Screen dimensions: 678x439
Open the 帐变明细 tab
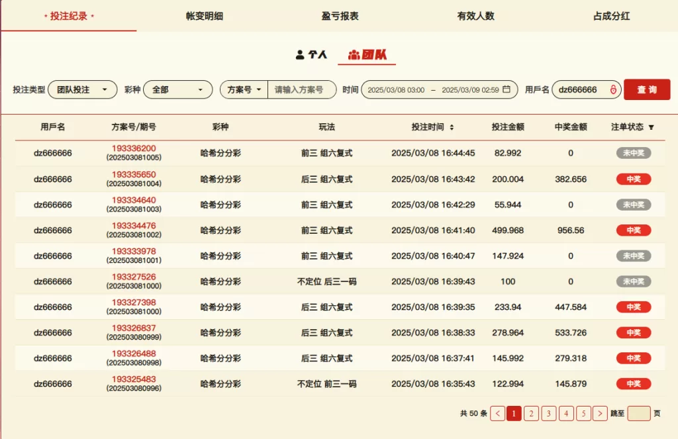point(204,16)
